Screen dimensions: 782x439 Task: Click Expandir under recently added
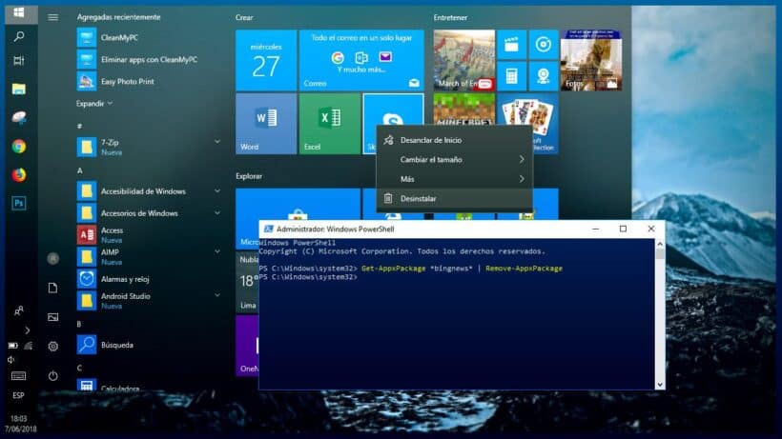click(x=93, y=104)
